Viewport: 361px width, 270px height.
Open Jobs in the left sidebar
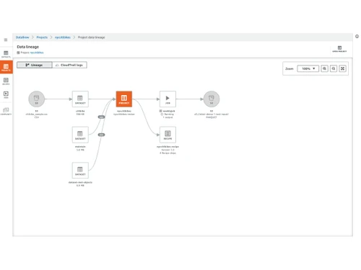pos(6,94)
